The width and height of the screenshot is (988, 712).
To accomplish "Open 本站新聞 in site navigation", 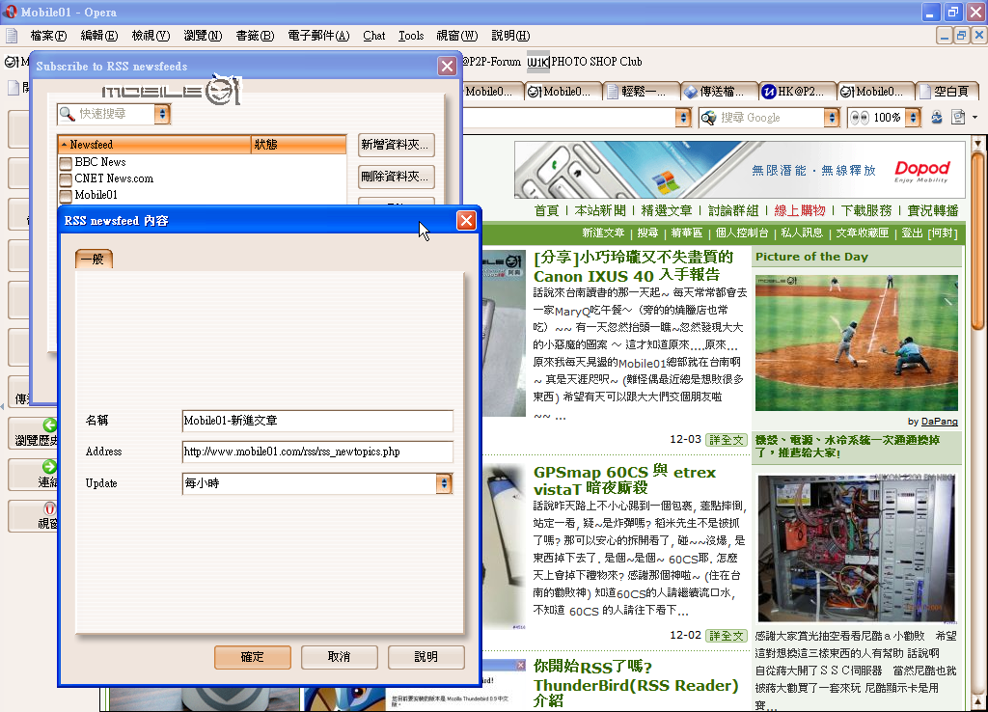I will tap(600, 210).
